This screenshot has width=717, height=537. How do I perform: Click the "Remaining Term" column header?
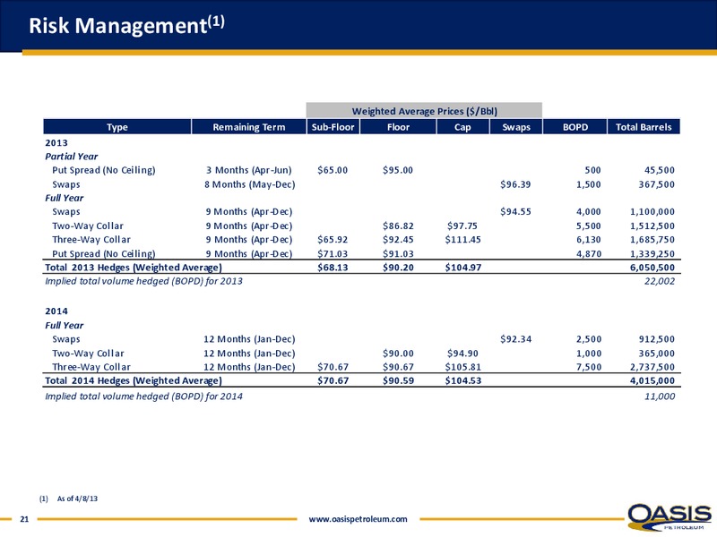(x=249, y=127)
